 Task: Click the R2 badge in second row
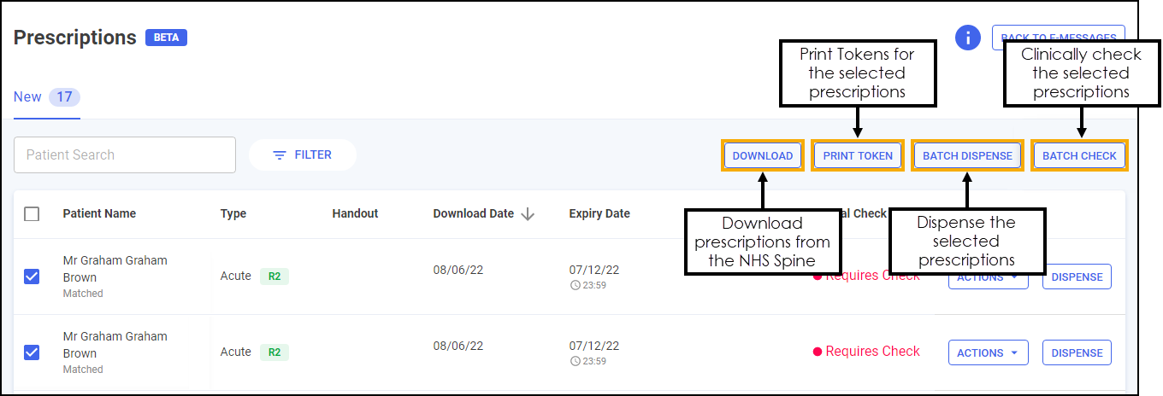click(275, 352)
